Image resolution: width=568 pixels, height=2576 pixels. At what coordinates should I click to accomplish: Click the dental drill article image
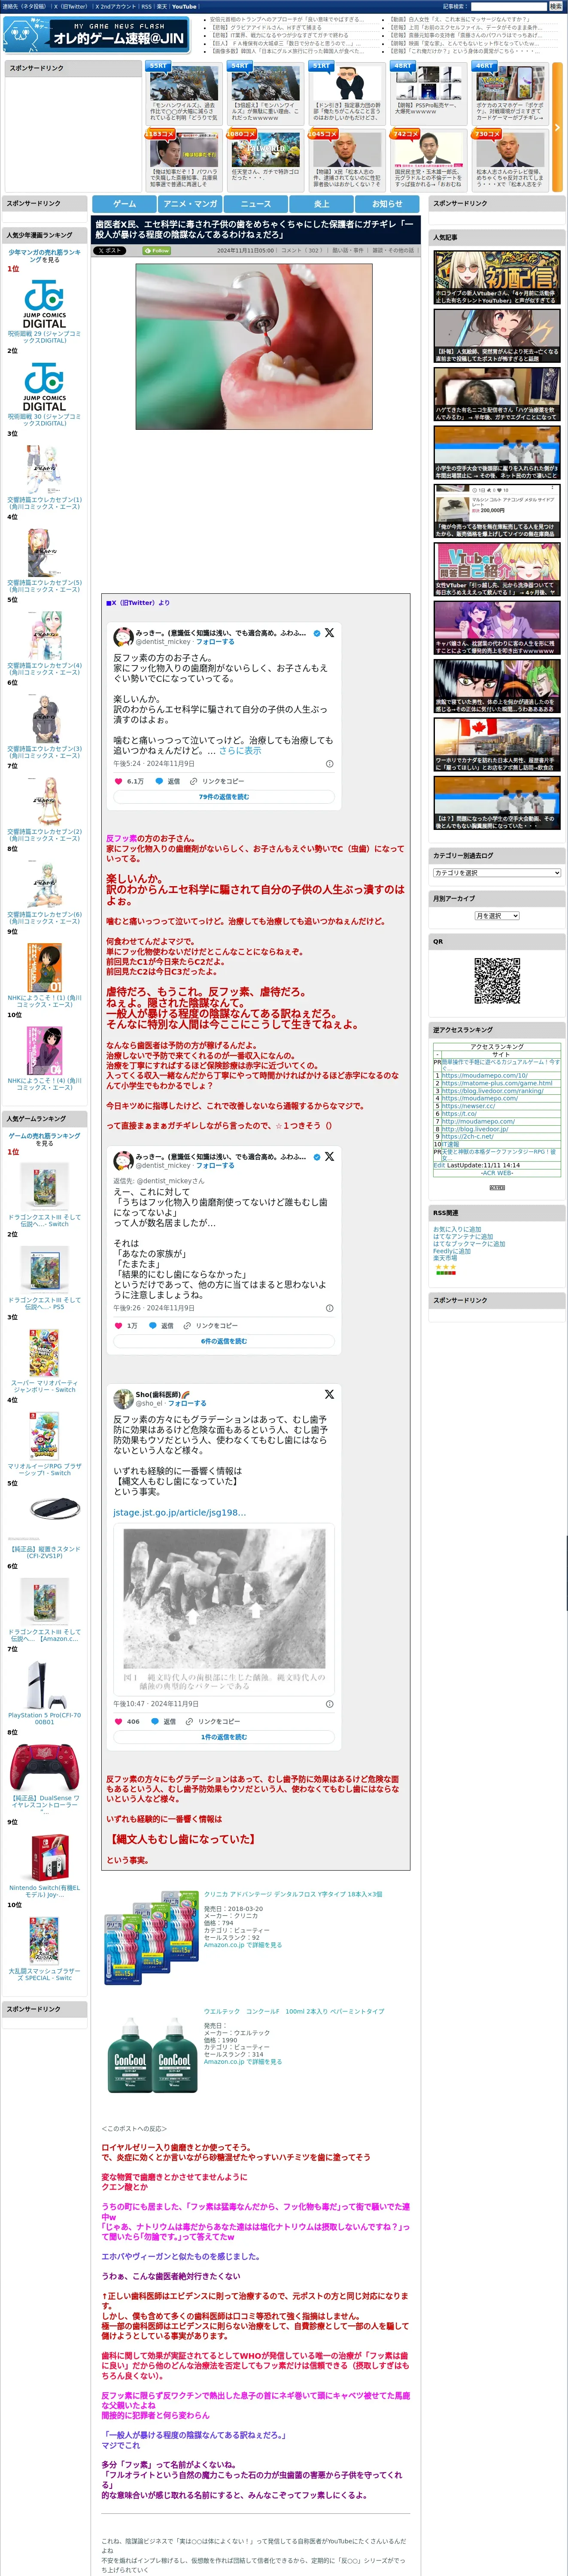pos(254,346)
